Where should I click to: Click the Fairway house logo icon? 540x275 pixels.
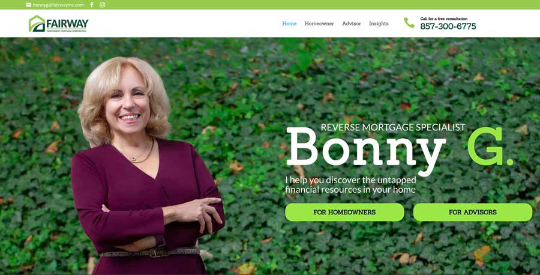(x=37, y=23)
